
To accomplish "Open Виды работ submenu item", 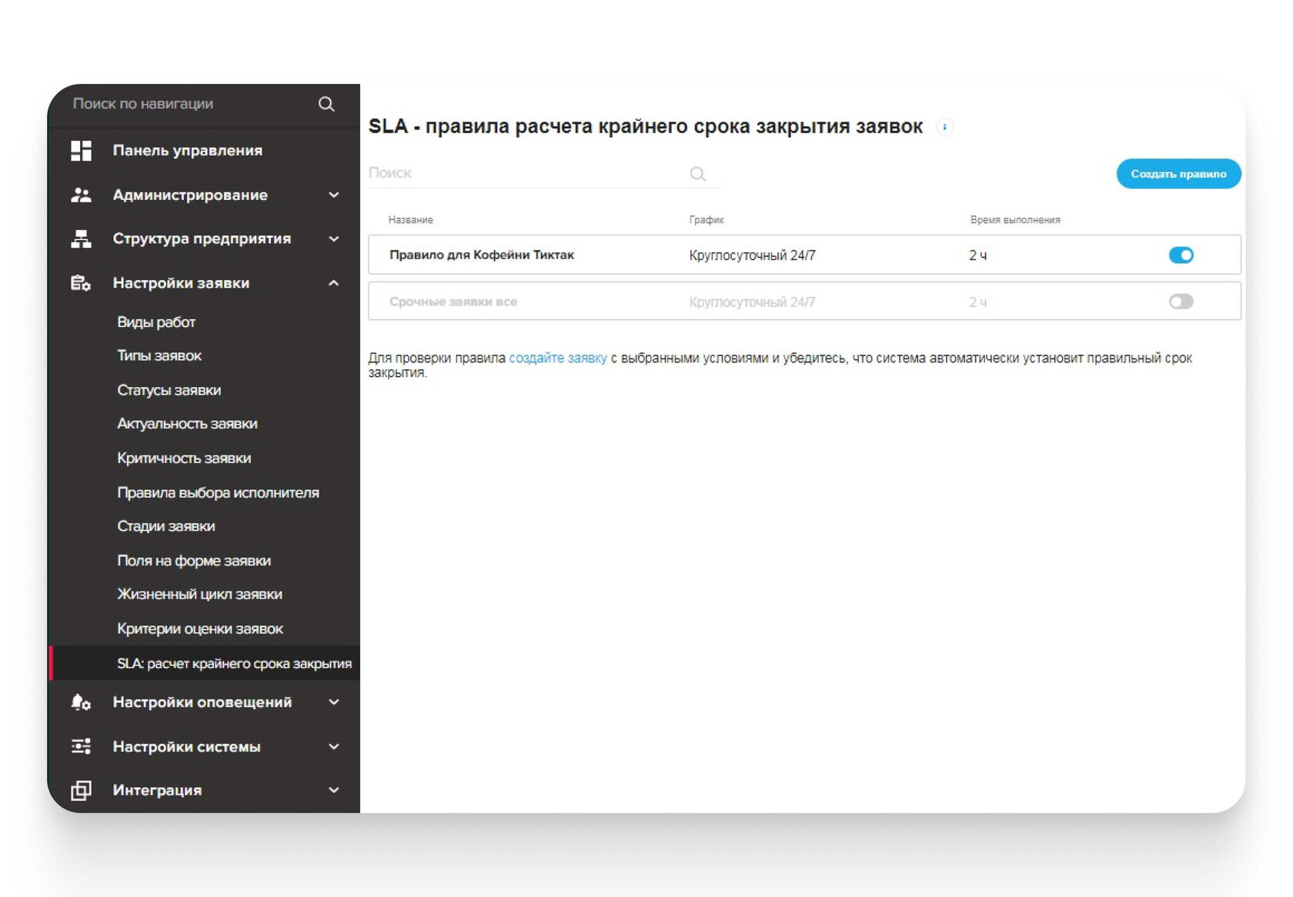I will point(156,322).
